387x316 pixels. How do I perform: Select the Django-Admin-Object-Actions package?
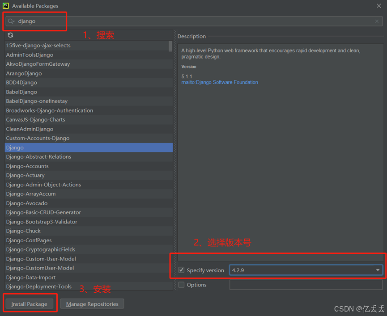pyautogui.click(x=89, y=185)
